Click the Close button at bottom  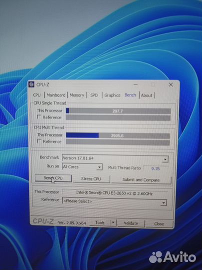tap(159, 224)
